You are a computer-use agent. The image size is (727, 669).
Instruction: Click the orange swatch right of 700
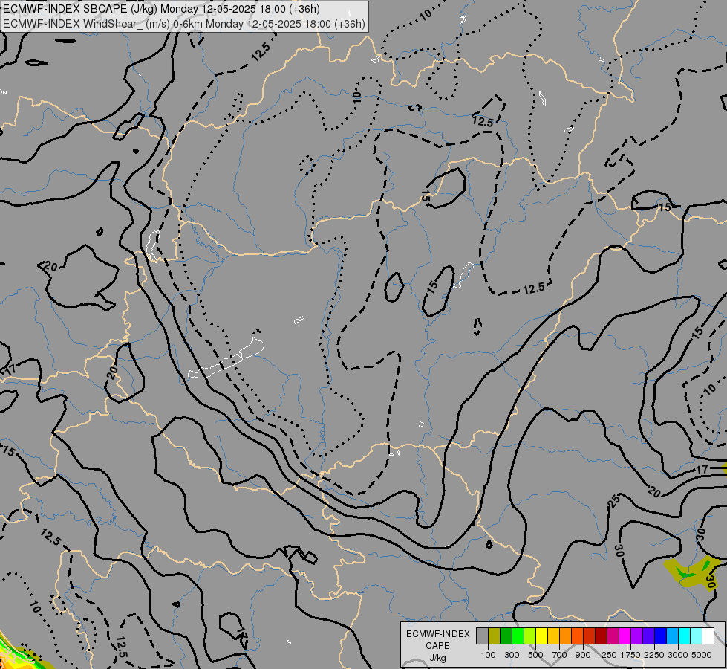tap(565, 636)
